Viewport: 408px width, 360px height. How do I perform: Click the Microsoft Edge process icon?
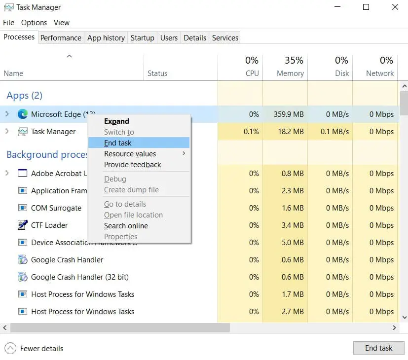[x=22, y=114]
